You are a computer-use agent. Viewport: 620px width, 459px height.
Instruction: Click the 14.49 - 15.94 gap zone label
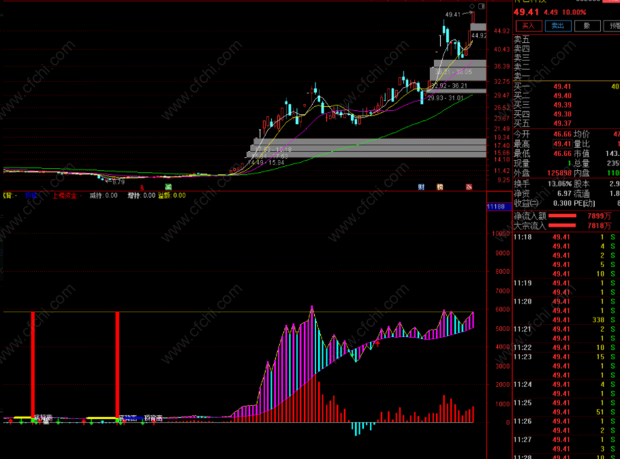pyautogui.click(x=266, y=163)
